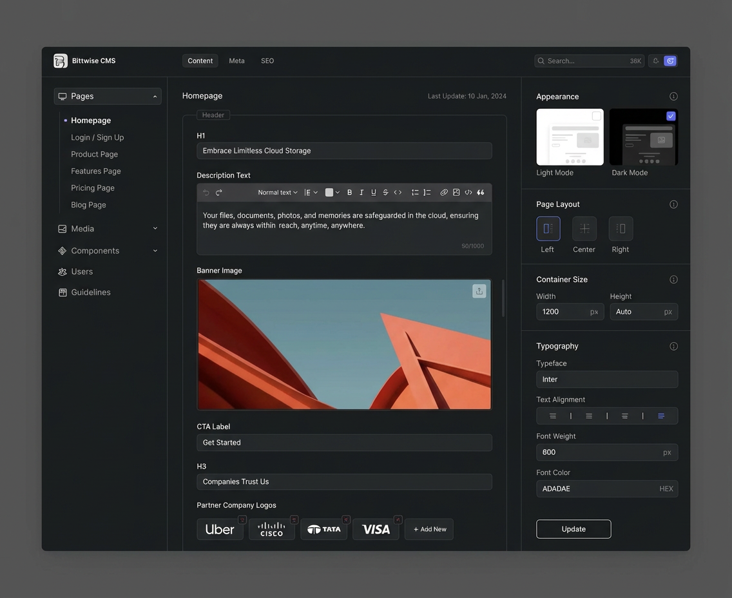
Task: Click the blockquote icon in editor toolbar
Action: (x=481, y=193)
